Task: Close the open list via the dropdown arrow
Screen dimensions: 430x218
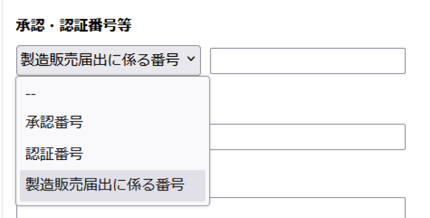Action: pyautogui.click(x=191, y=60)
